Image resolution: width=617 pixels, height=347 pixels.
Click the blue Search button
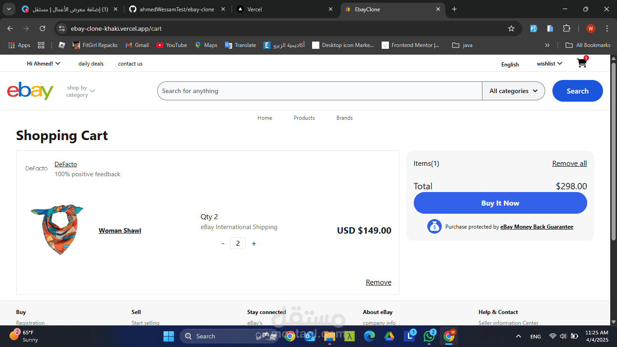pyautogui.click(x=578, y=91)
